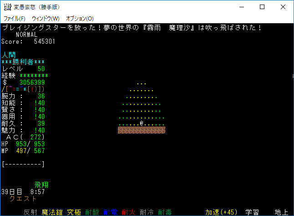The height and width of the screenshot is (216, 294).
Task: Click the 反射 status label
Action: [x=30, y=212]
